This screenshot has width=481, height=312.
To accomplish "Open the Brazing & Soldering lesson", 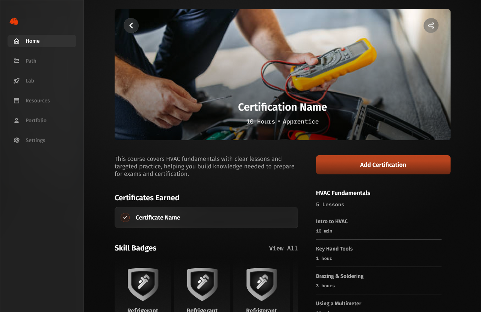I will (379, 280).
